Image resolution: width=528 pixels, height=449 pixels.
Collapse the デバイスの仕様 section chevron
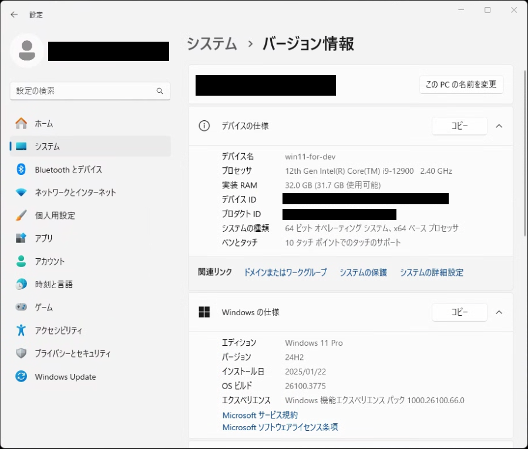pyautogui.click(x=499, y=126)
